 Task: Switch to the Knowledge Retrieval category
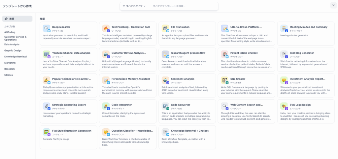coord(15,57)
